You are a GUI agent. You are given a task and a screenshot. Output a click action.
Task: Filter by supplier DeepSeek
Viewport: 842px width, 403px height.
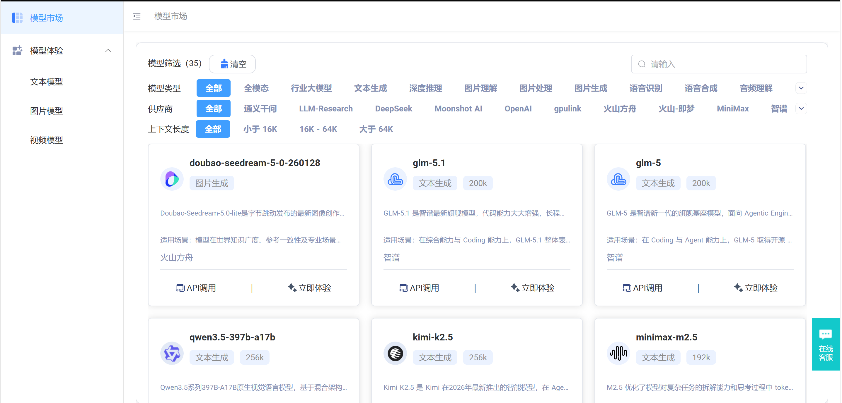point(393,109)
